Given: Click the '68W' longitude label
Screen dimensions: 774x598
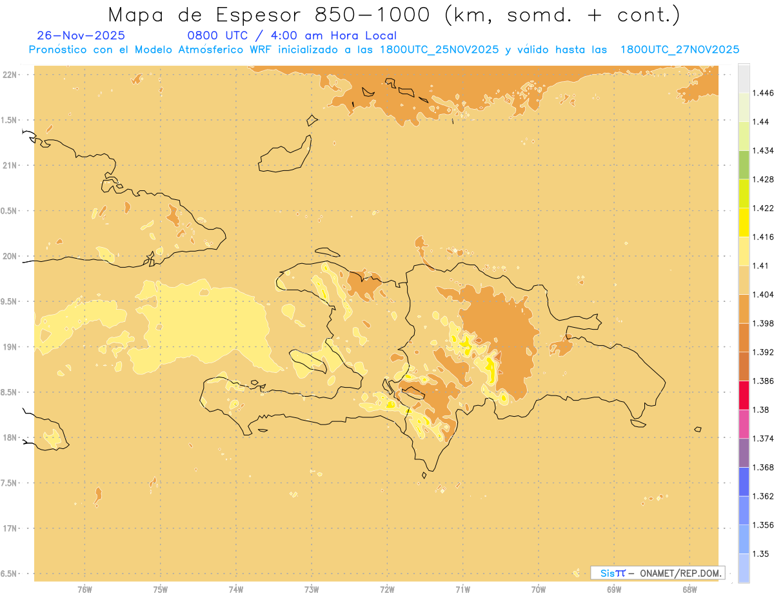Looking at the screenshot, I should pyautogui.click(x=690, y=590).
